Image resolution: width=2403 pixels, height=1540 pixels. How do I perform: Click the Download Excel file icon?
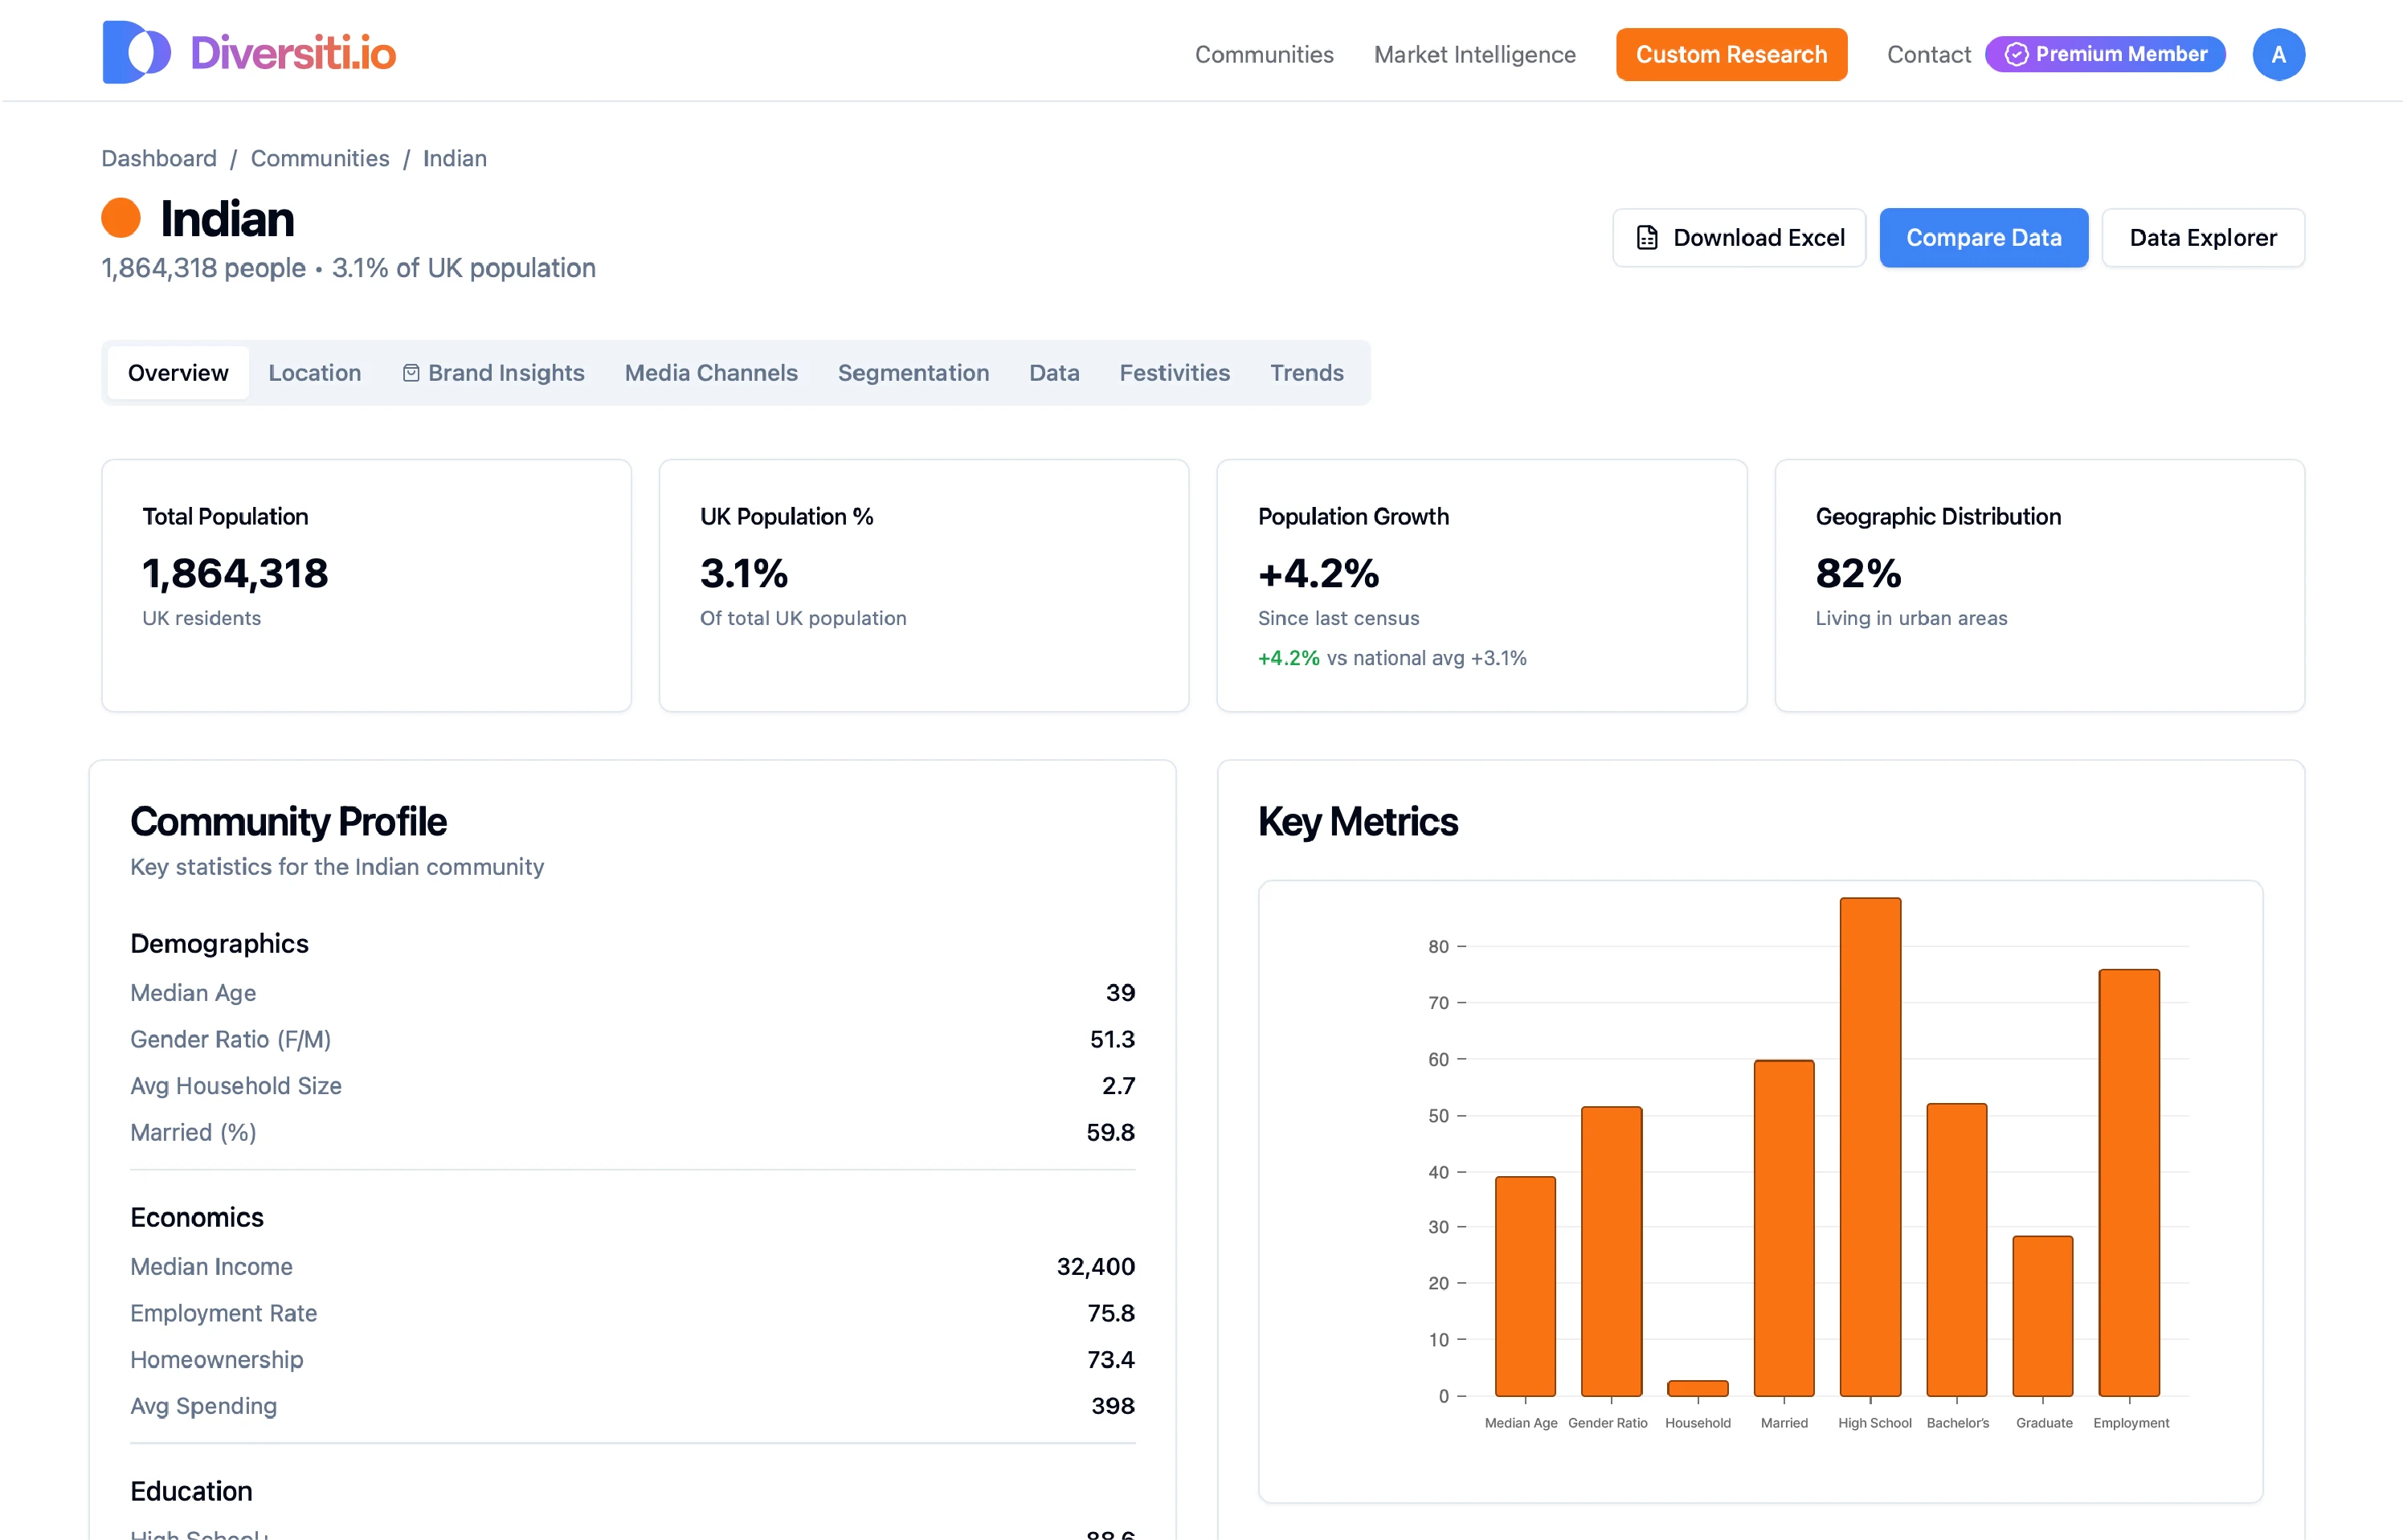[1646, 238]
